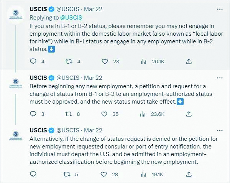Image resolution: width=230 pixels, height=183 pixels.
Task: Open USCIS profile name on first tweet
Action: 38,9
